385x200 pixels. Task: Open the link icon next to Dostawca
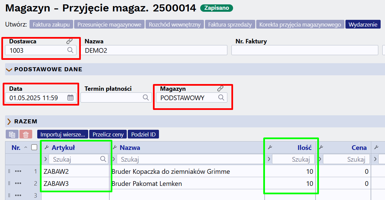pos(69,41)
